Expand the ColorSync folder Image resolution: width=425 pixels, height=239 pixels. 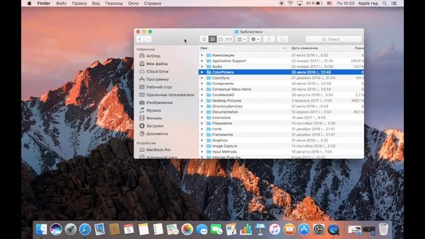click(x=202, y=78)
